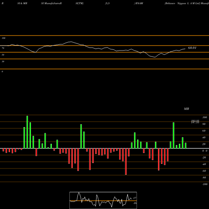The height and width of the screenshot is (209, 209).
Task: Click the SI & MR header label
Action: click(22, 3)
